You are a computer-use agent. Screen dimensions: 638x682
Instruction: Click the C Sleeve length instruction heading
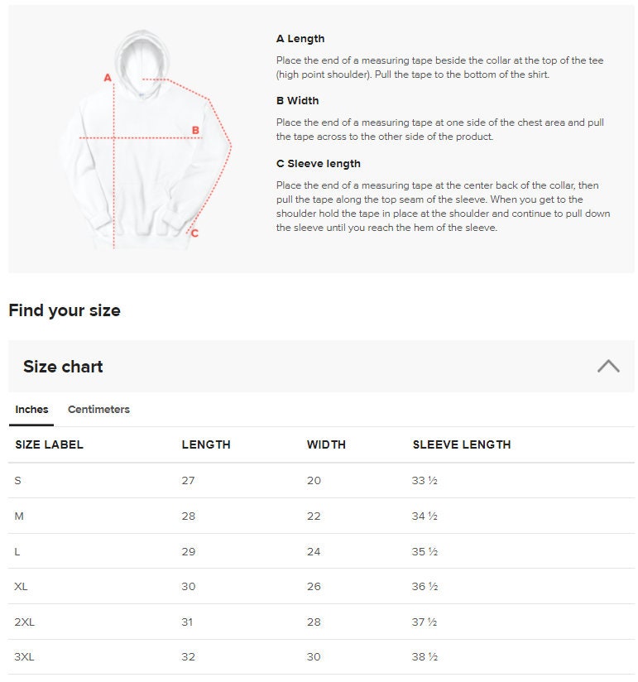[319, 164]
